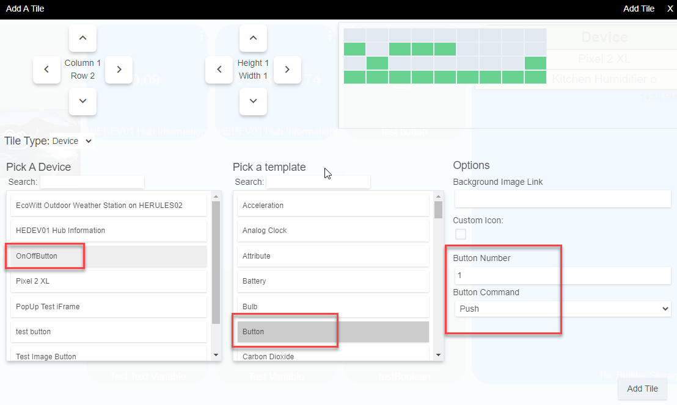677x405 pixels.
Task: Click the Background Image Link field
Action: pos(563,199)
